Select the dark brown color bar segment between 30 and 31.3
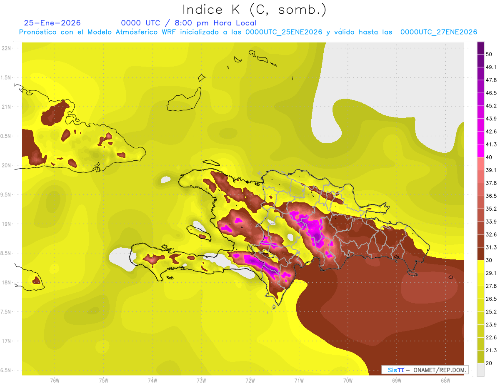The image size is (500, 386). point(480,254)
